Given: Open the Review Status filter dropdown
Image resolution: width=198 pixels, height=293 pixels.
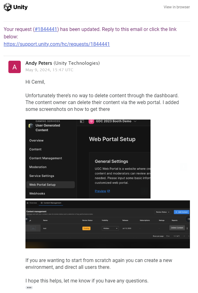Looking at the screenshot, I should 163,212.
